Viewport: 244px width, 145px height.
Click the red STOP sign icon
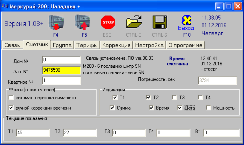[108, 22]
